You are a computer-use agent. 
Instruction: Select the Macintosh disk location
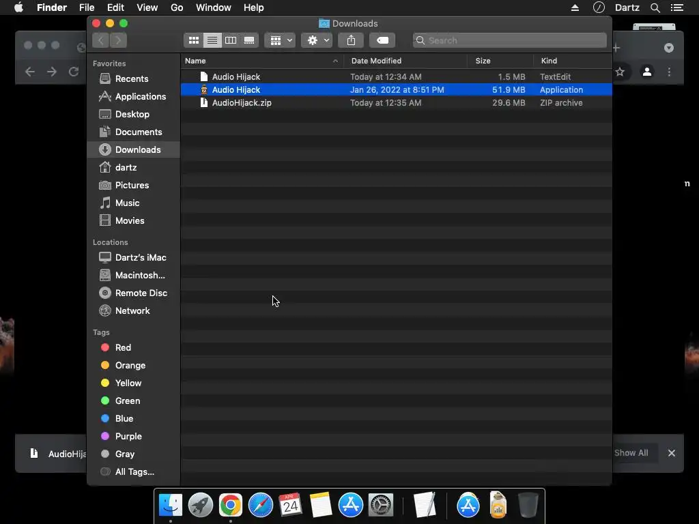click(132, 276)
